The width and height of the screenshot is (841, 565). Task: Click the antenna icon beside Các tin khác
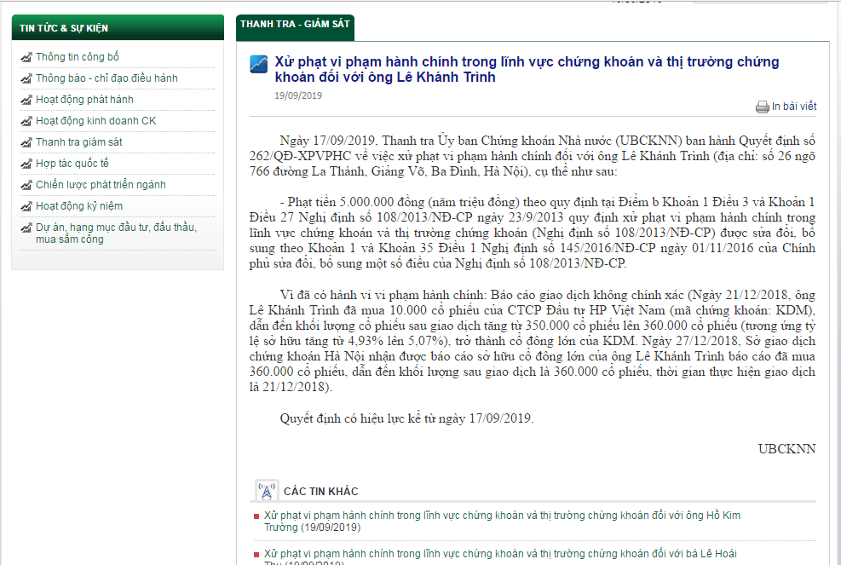(267, 491)
